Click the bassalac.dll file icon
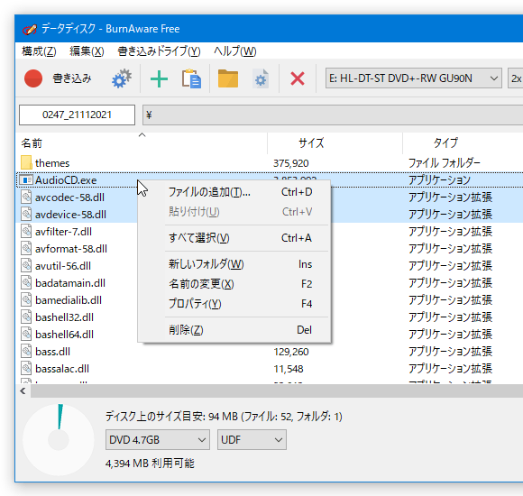Image resolution: width=523 pixels, height=496 pixels. point(26,369)
